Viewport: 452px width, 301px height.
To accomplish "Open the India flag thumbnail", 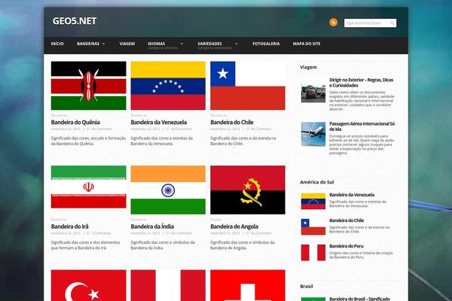I will (x=168, y=190).
